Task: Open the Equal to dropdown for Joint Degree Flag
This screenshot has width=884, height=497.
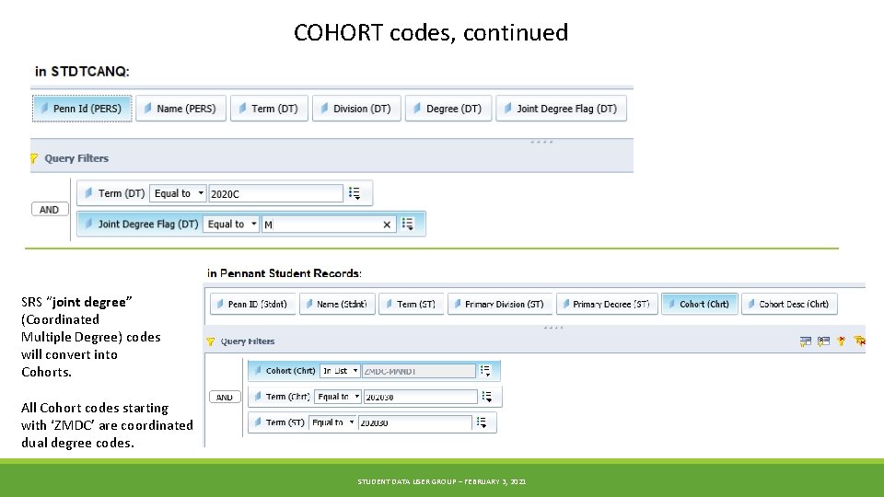Action: click(231, 224)
